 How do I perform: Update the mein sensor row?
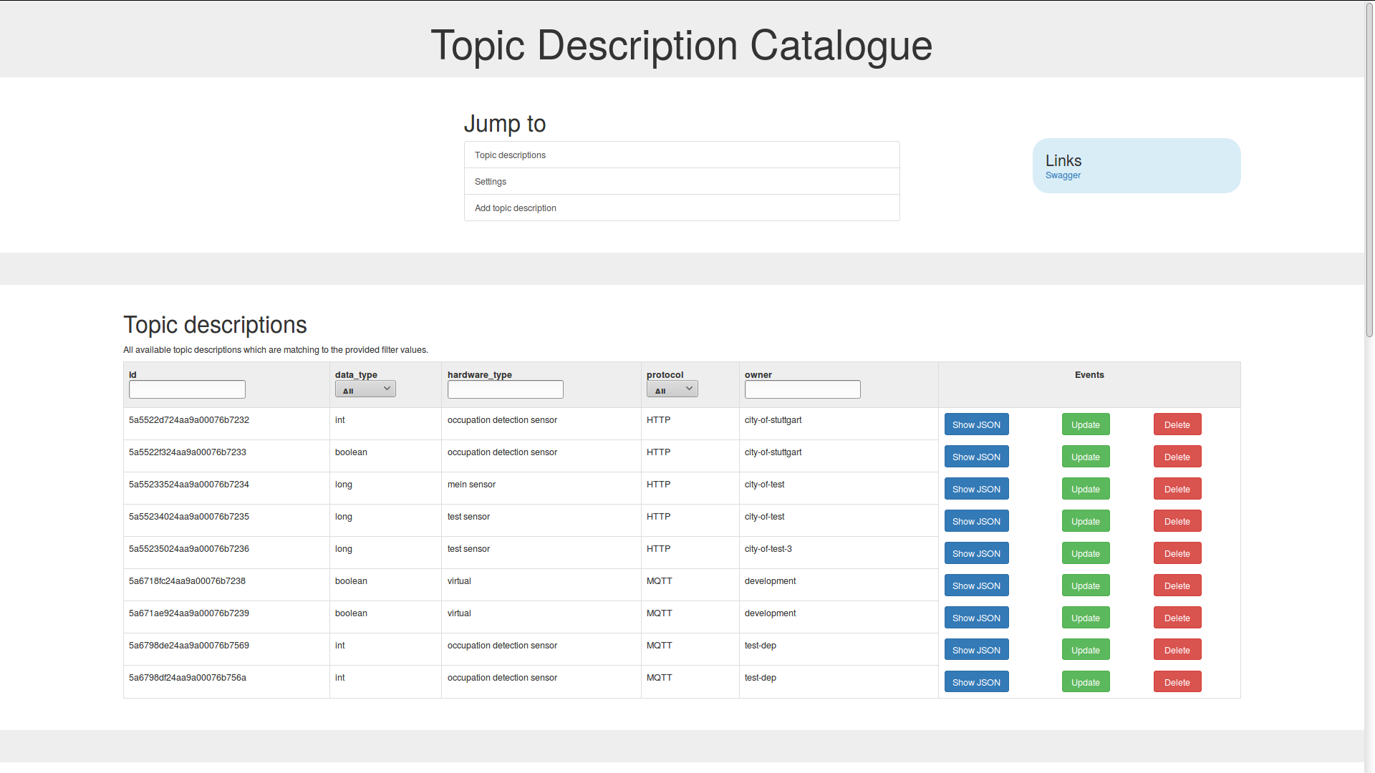[1085, 489]
